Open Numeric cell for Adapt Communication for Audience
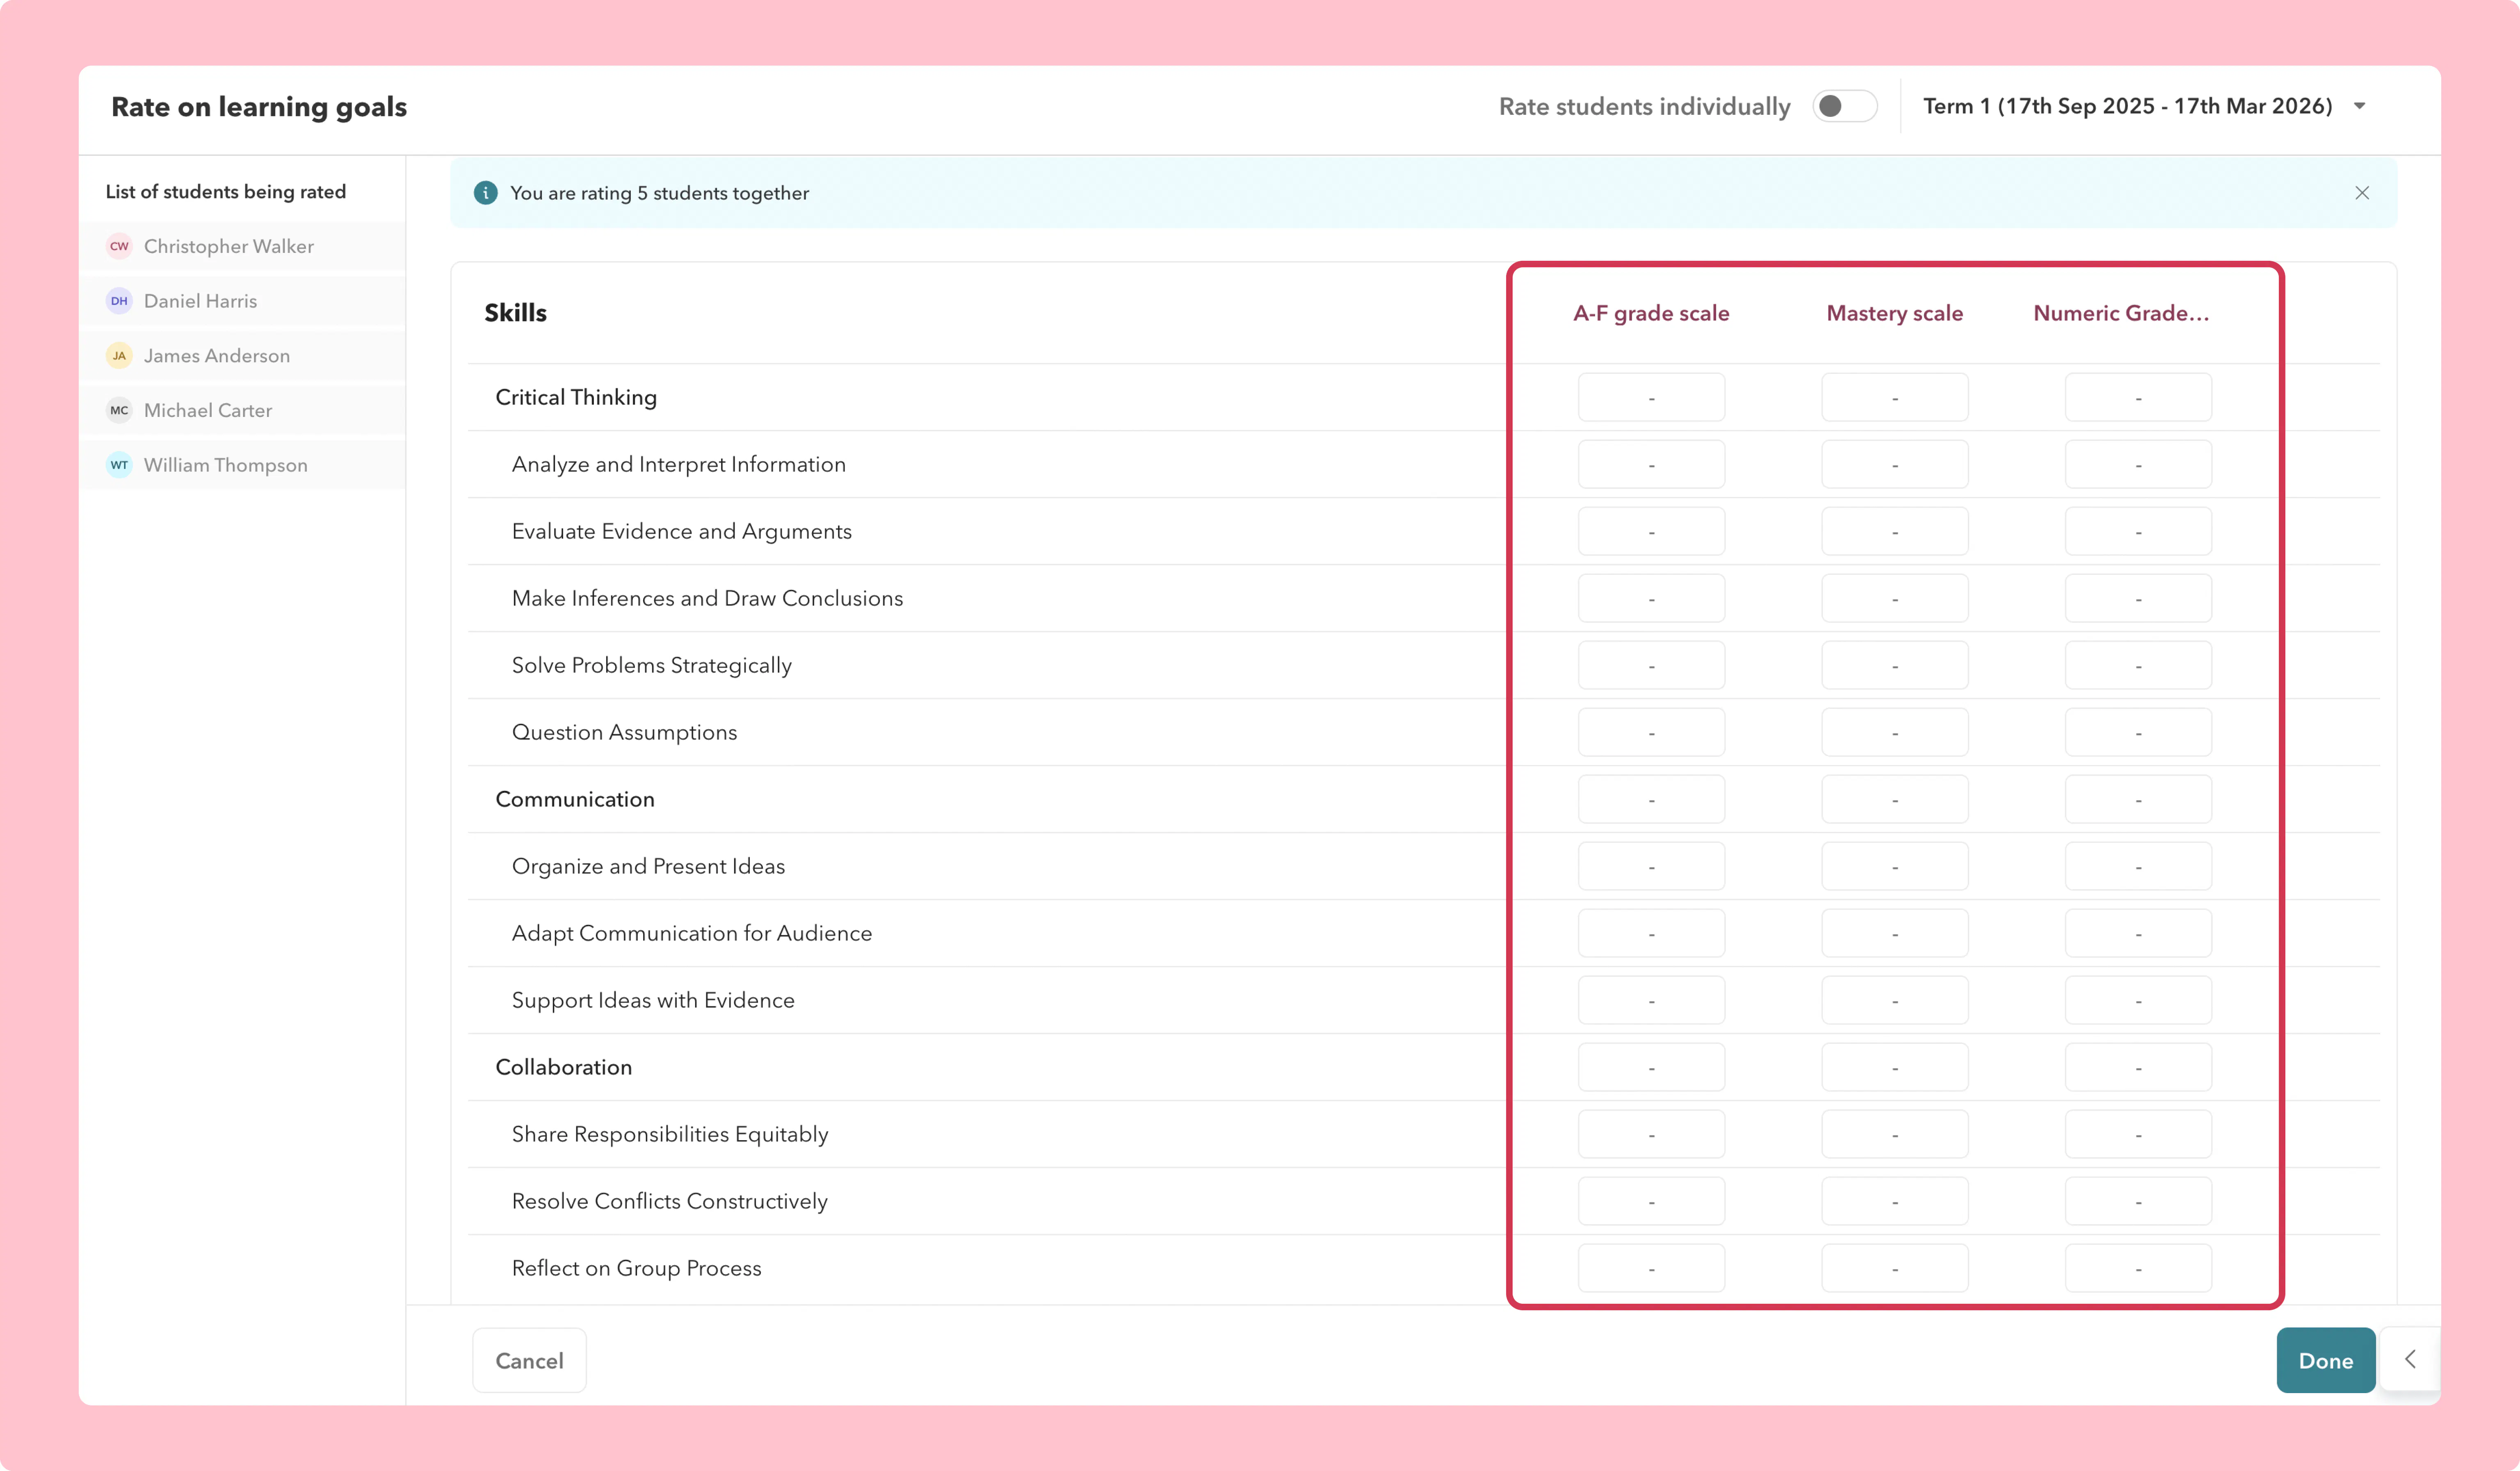Image resolution: width=2520 pixels, height=1471 pixels. [2139, 934]
